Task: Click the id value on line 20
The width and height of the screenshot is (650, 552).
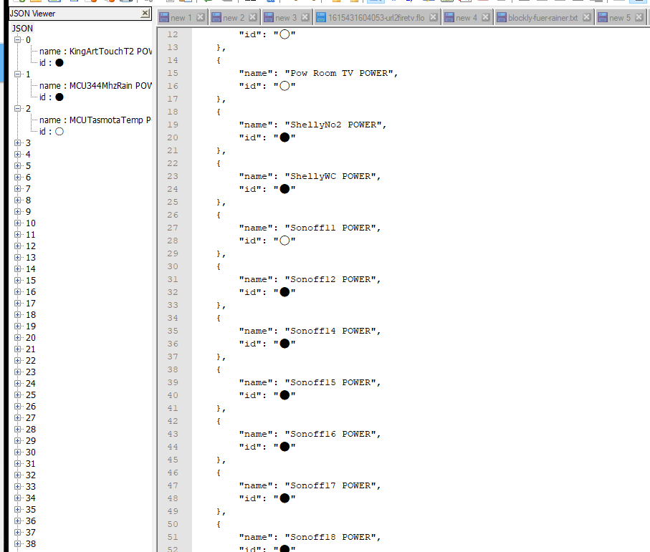Action: click(285, 137)
